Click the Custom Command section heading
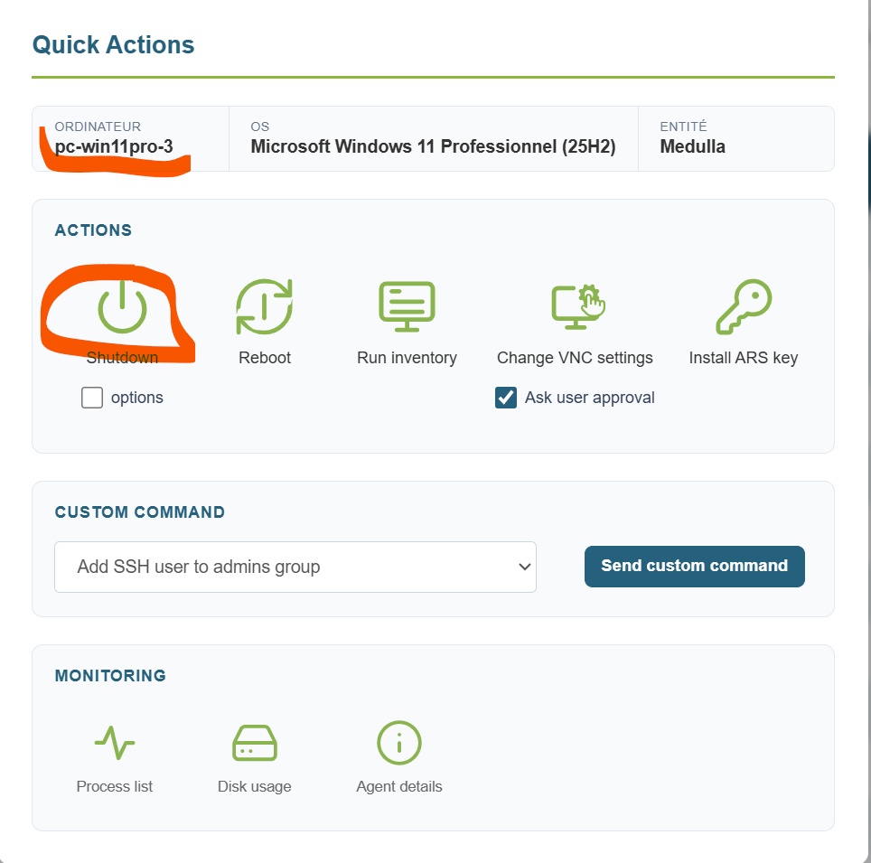Viewport: 871px width, 863px height. pos(140,512)
